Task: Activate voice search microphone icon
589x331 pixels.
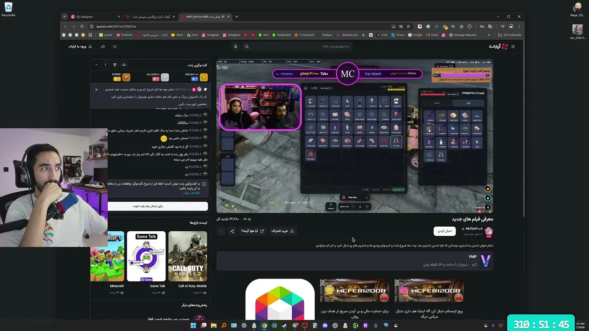Action: [x=235, y=46]
